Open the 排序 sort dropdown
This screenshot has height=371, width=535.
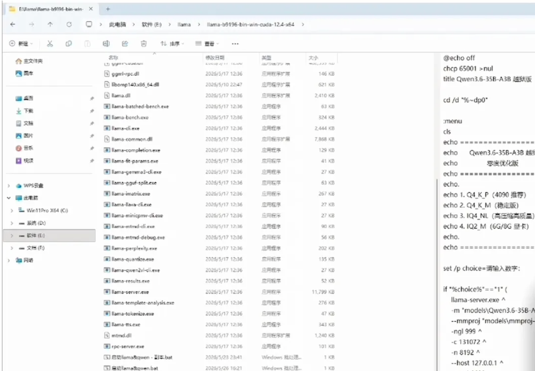point(172,43)
